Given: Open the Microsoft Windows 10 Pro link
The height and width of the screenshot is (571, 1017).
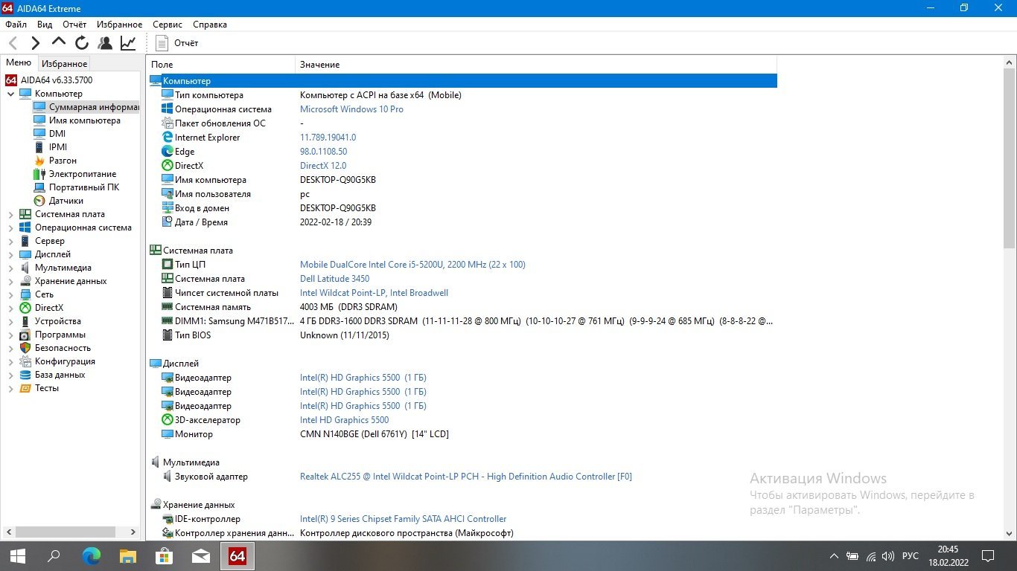Looking at the screenshot, I should coord(351,109).
